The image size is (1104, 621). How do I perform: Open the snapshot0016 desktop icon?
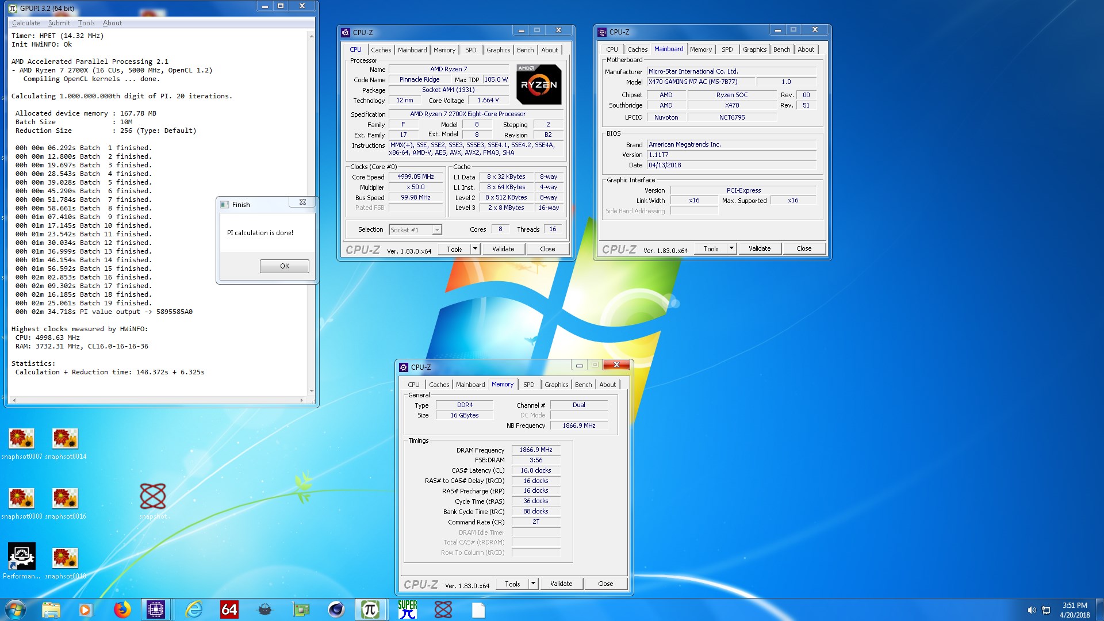coord(66,503)
